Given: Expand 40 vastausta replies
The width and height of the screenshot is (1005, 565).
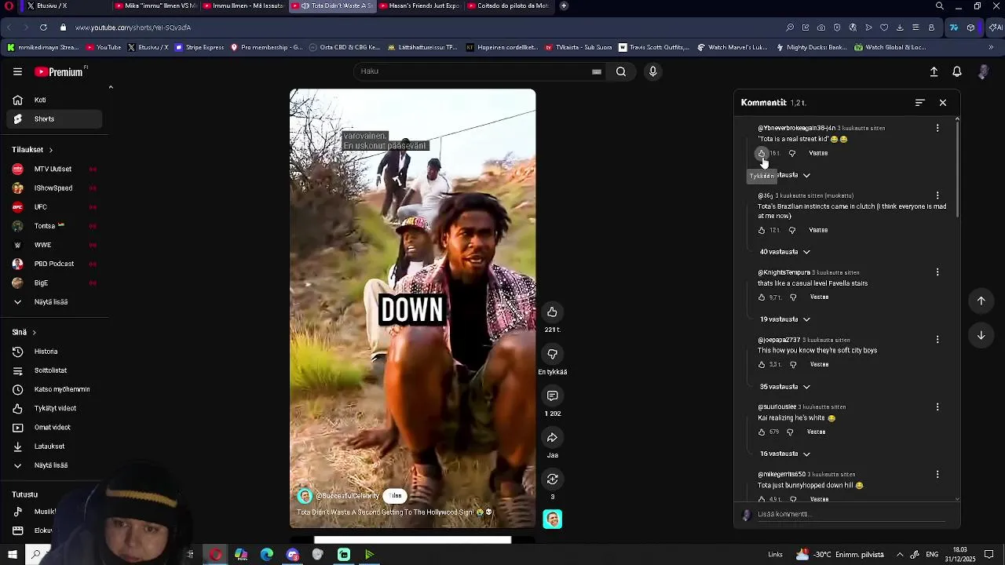Looking at the screenshot, I should click(784, 252).
